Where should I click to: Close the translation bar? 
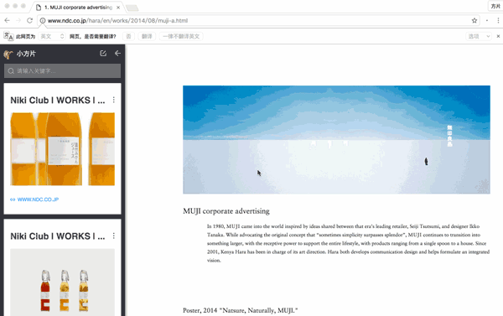498,36
